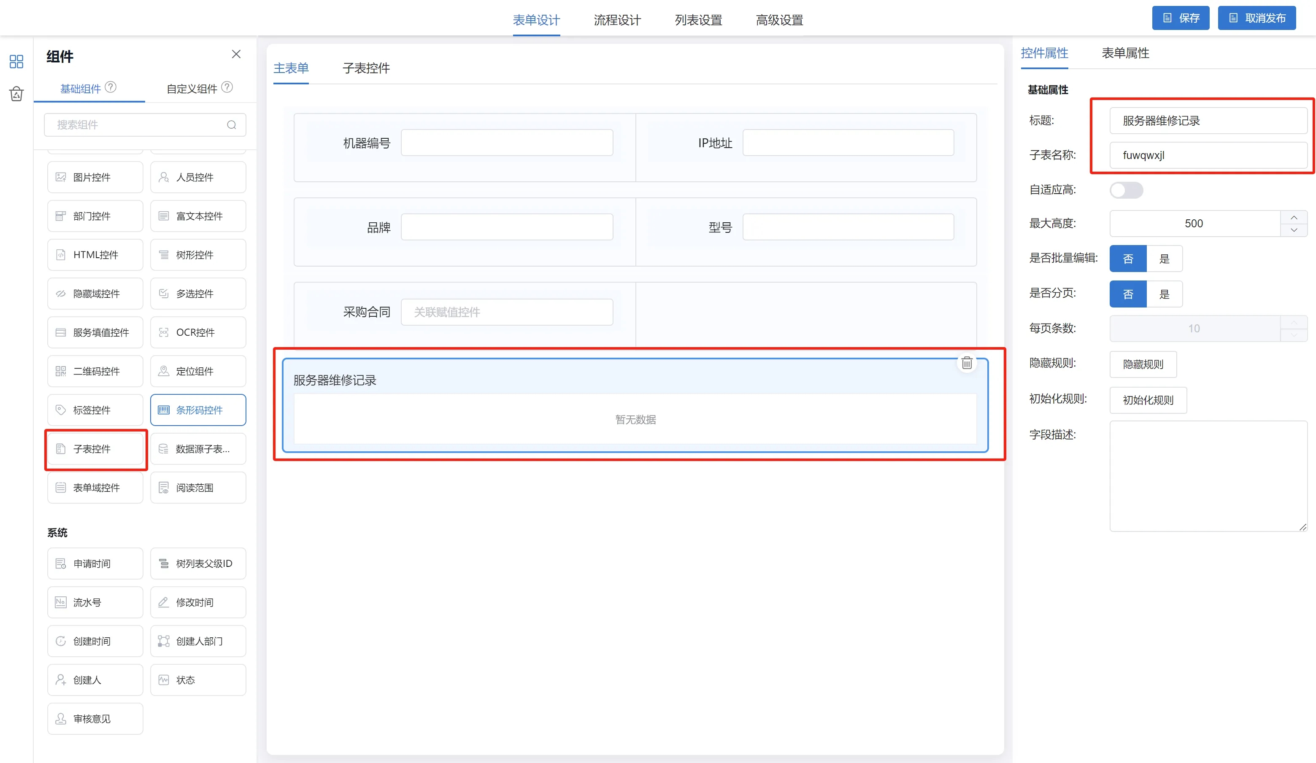Click help icon beside 自定义组件 tab
The image size is (1316, 763).
pos(227,87)
